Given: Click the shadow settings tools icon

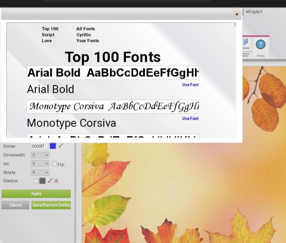Looking at the screenshot, I should (56, 181).
